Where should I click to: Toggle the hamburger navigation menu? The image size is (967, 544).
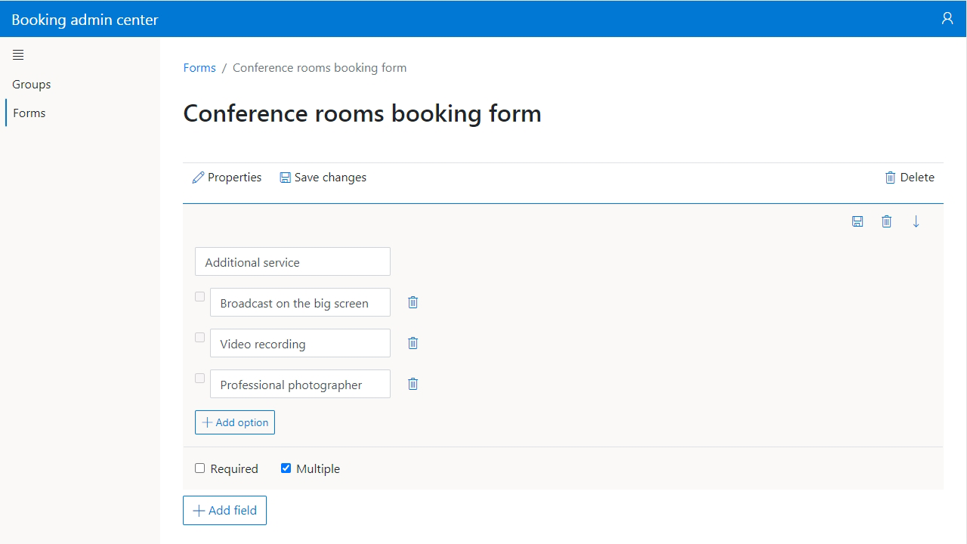[18, 54]
